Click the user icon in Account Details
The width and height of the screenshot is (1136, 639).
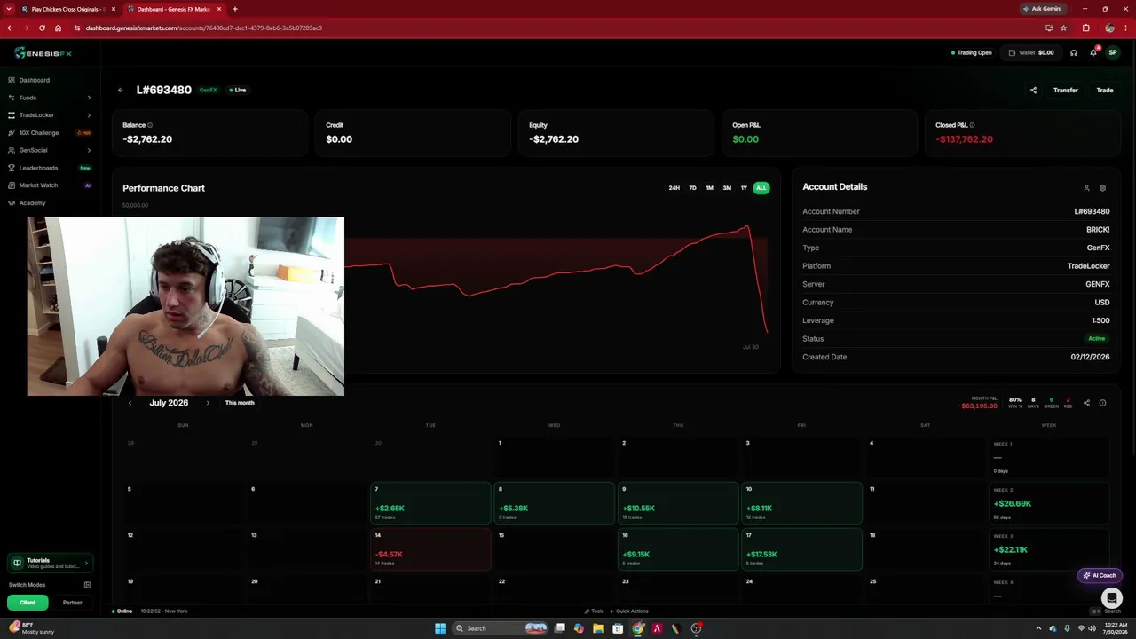click(x=1086, y=188)
